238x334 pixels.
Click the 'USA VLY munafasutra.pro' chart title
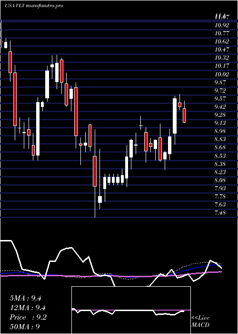click(34, 6)
